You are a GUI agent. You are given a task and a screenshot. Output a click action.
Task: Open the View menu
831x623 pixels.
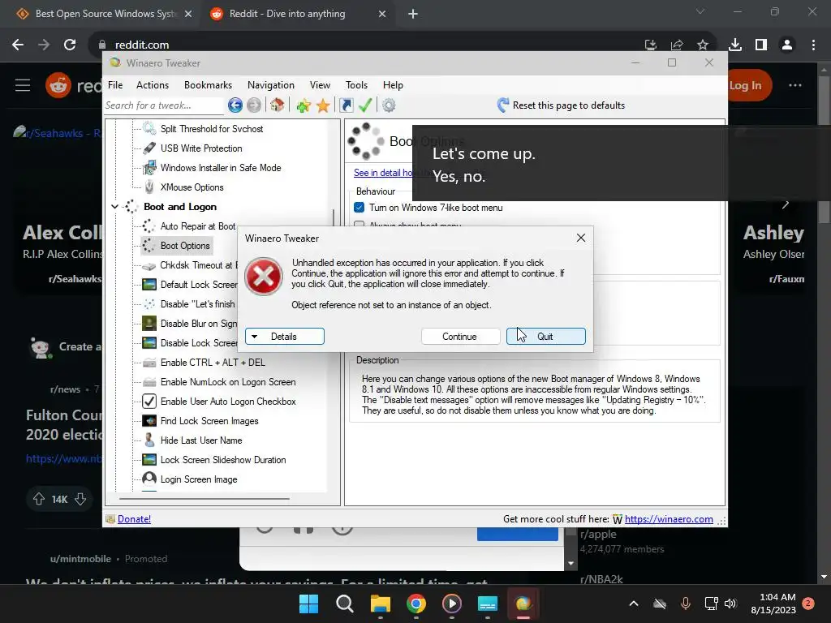(x=320, y=84)
